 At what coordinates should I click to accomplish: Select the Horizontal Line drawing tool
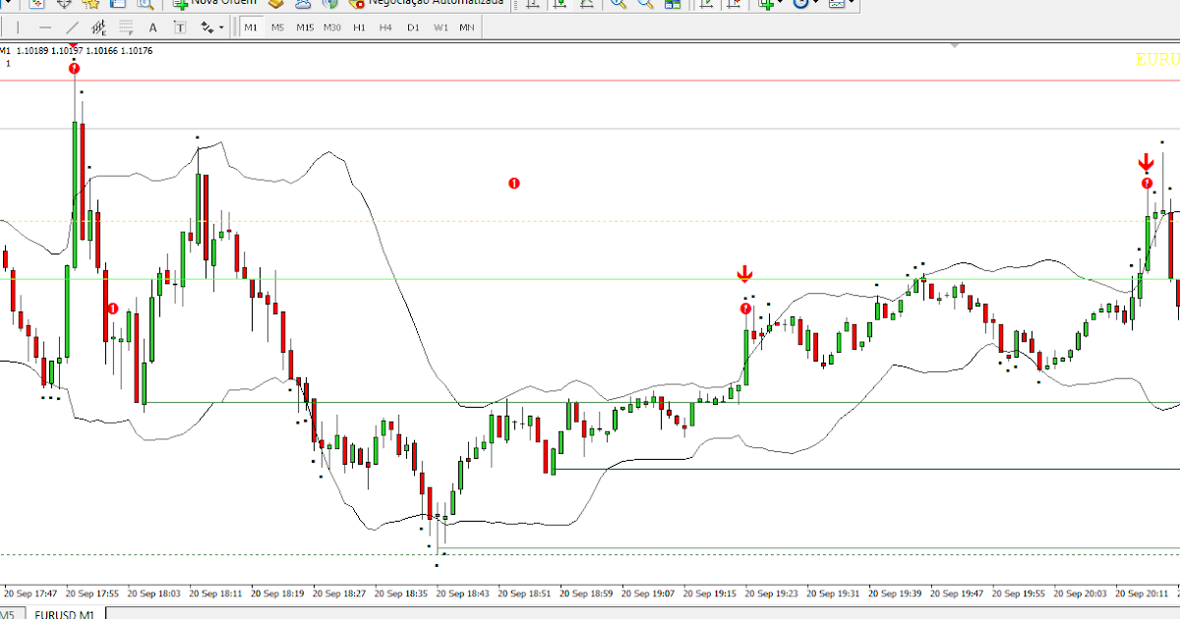click(45, 28)
